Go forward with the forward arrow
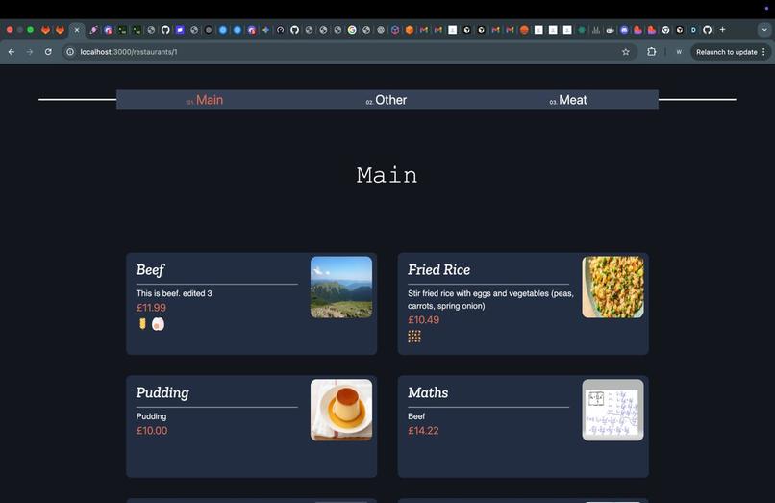Image resolution: width=775 pixels, height=503 pixels. pyautogui.click(x=30, y=51)
